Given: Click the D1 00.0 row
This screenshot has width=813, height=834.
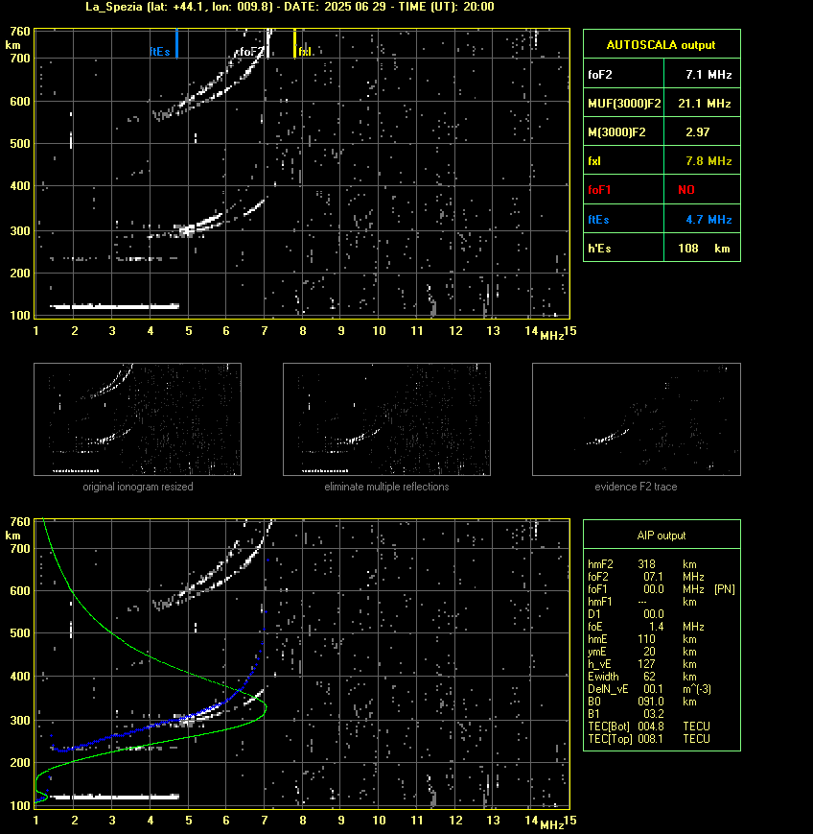Looking at the screenshot, I should tap(626, 614).
